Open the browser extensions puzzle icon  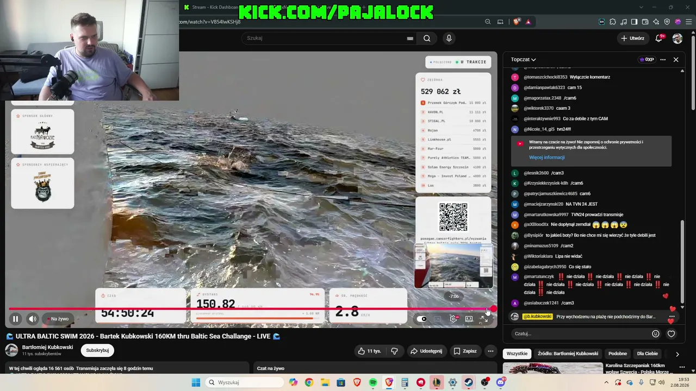tap(613, 22)
